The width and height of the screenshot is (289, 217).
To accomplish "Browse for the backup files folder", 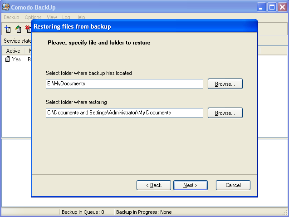I will (225, 84).
